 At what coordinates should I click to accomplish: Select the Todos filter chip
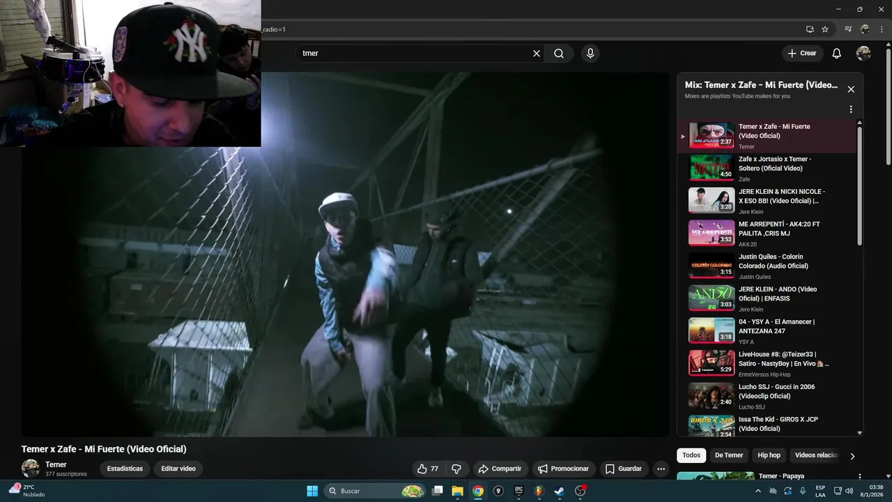691,455
